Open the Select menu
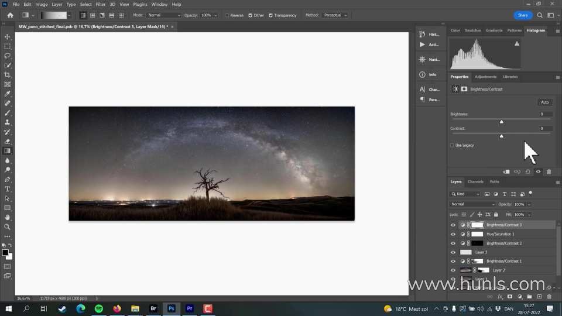This screenshot has width=562, height=316. (85, 4)
